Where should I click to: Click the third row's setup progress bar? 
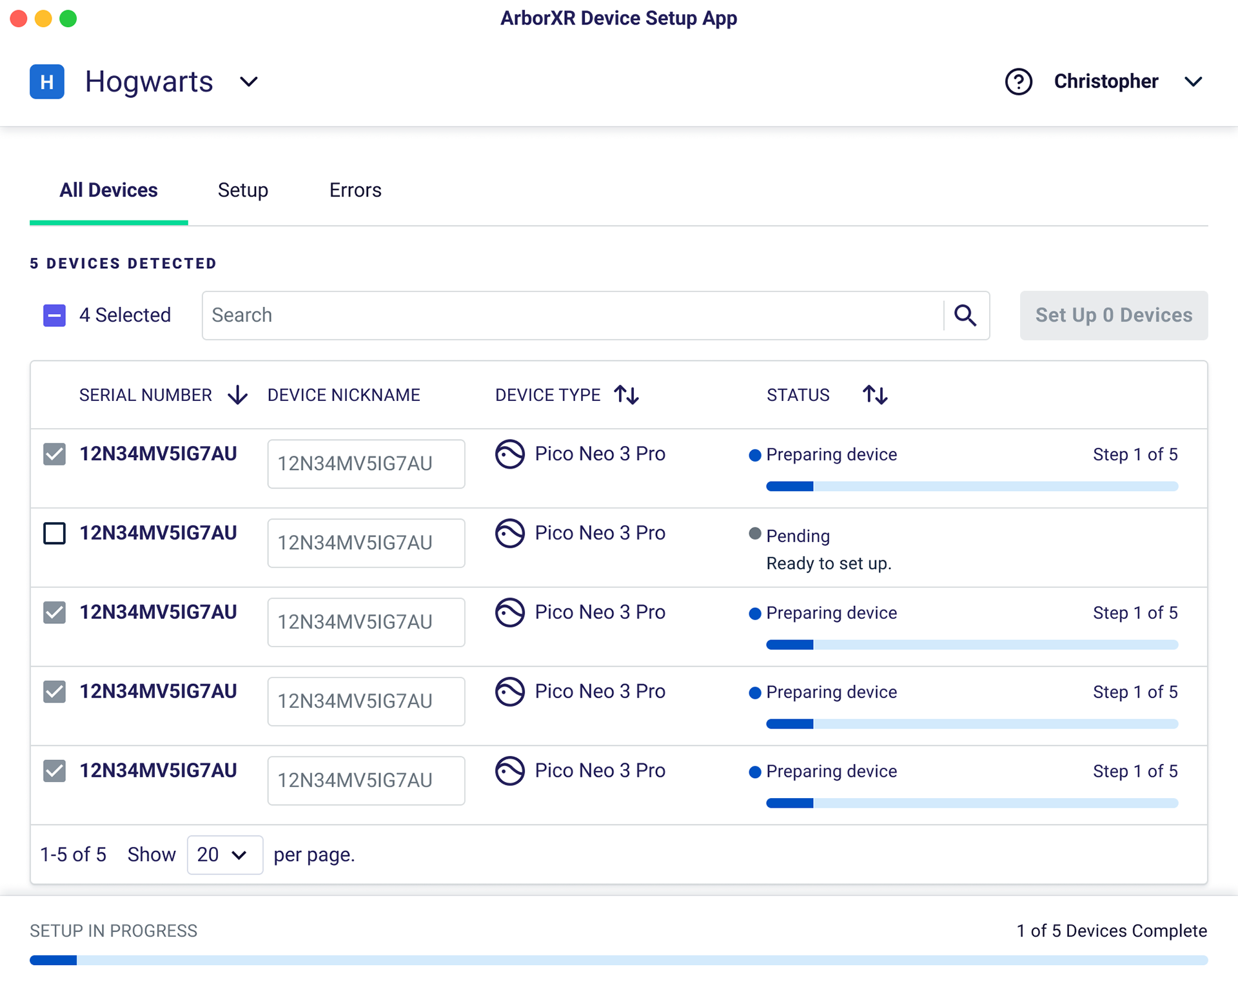pos(972,645)
